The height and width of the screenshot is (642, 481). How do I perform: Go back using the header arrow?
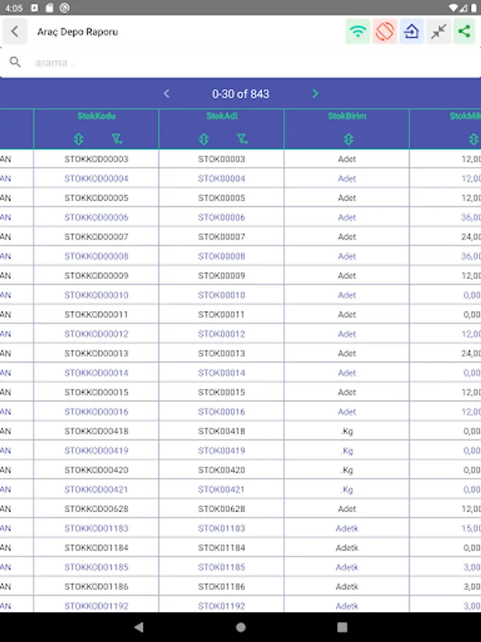(x=15, y=31)
